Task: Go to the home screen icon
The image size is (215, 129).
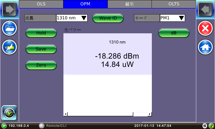Action: [205, 48]
